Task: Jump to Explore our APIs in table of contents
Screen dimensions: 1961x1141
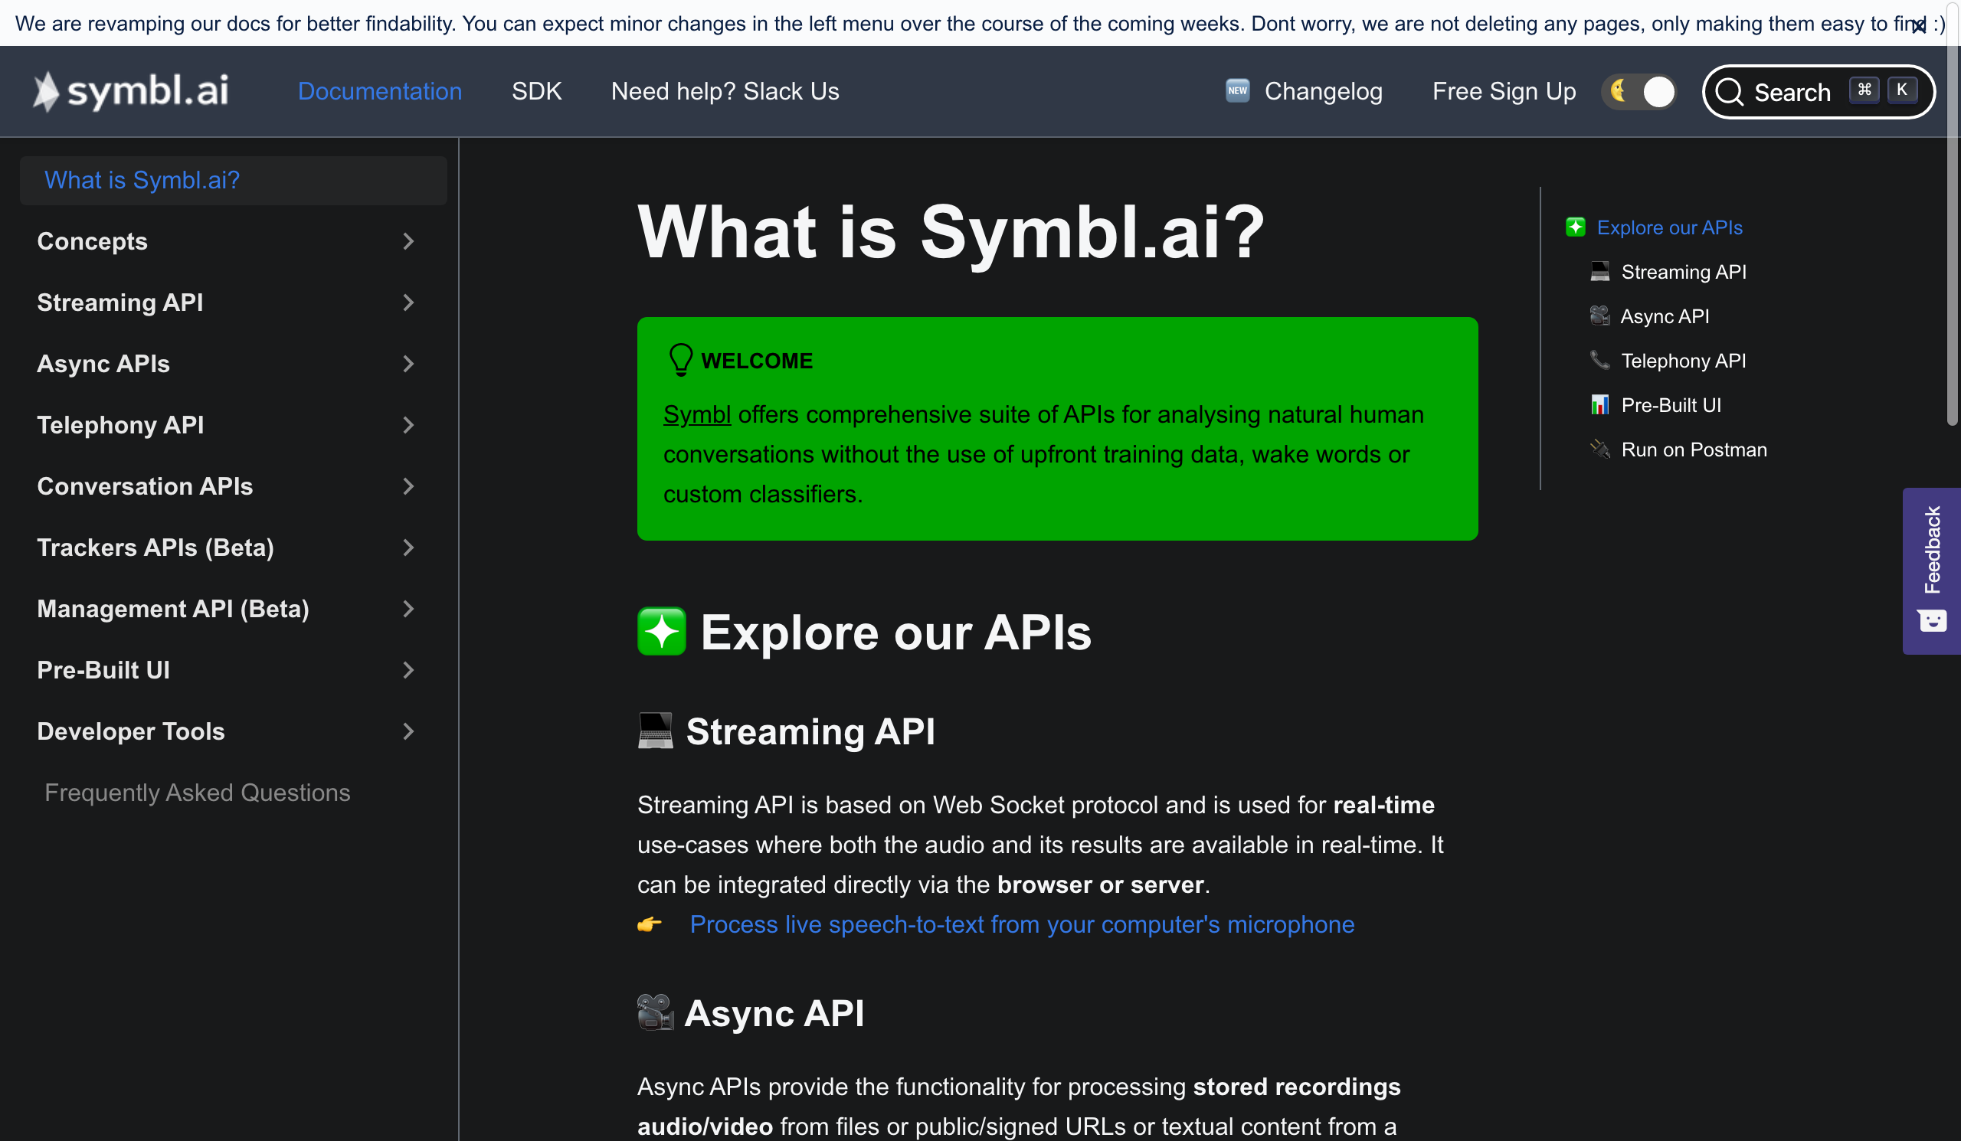Action: click(1670, 227)
